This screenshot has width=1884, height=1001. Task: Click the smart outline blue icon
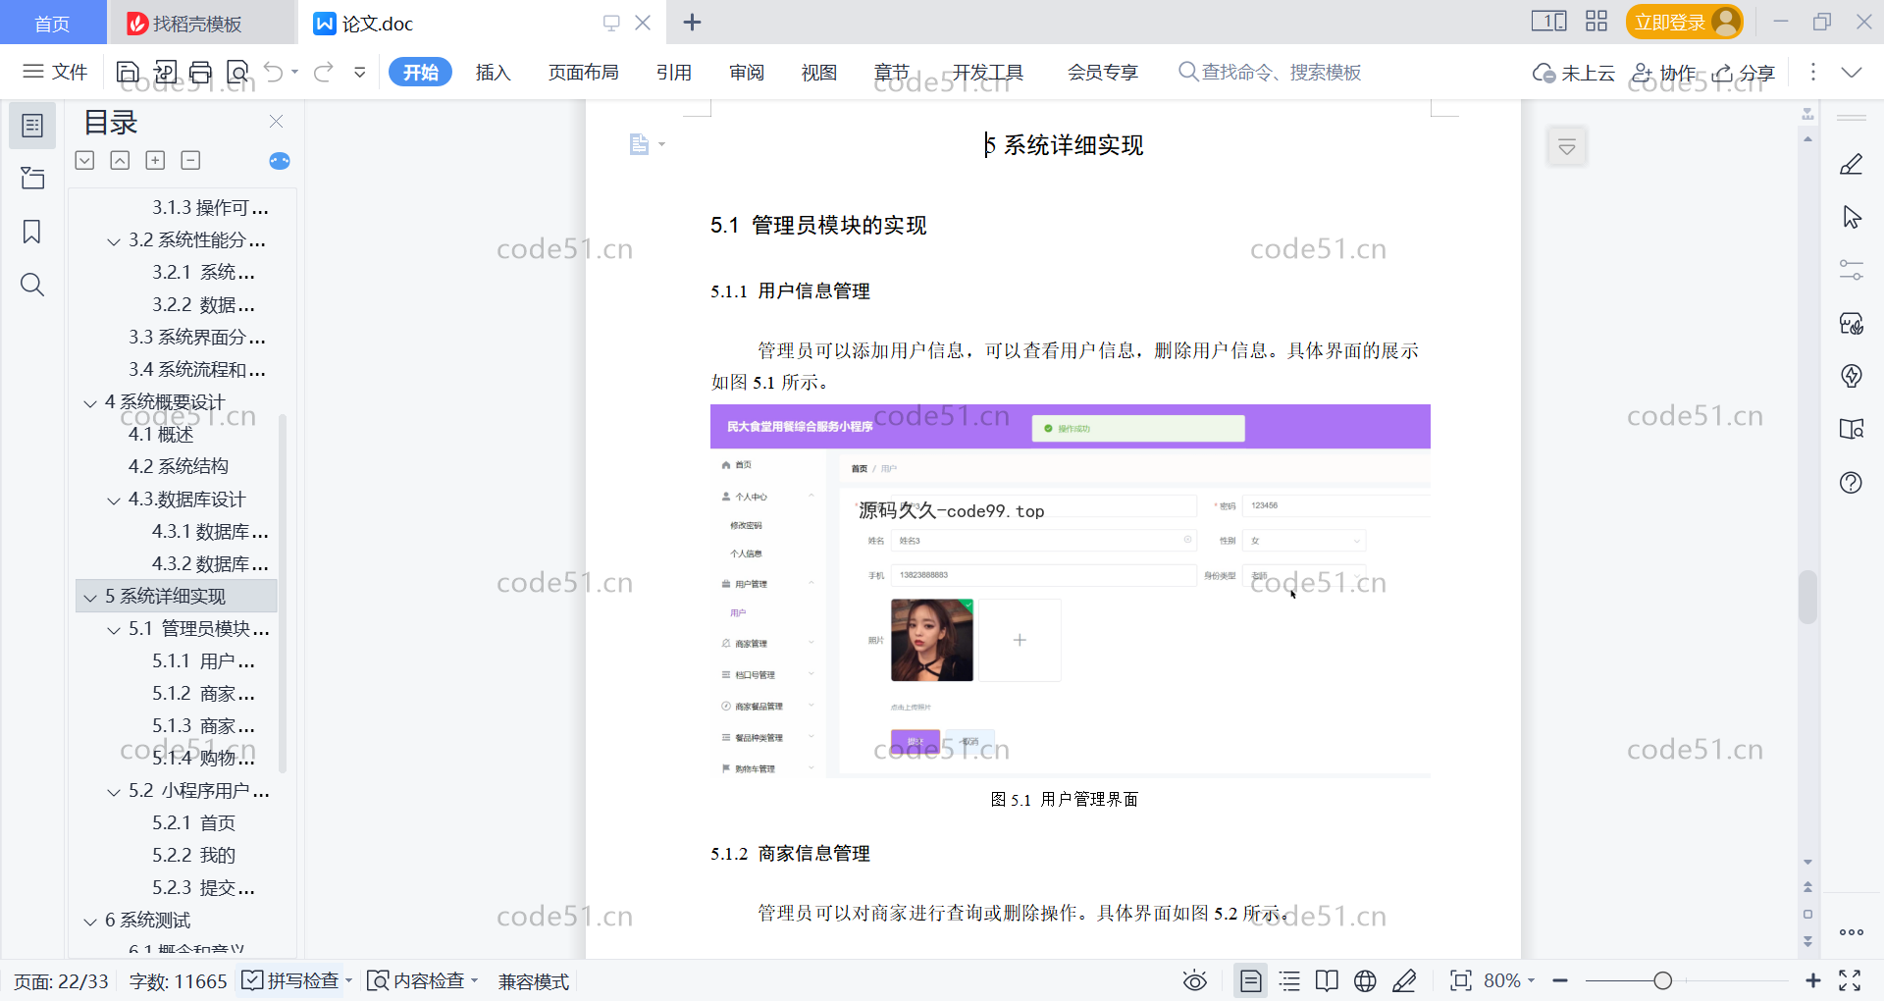[x=280, y=161]
